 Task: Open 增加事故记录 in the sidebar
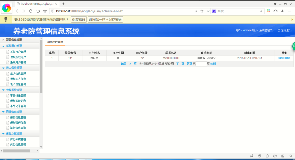click(18, 101)
